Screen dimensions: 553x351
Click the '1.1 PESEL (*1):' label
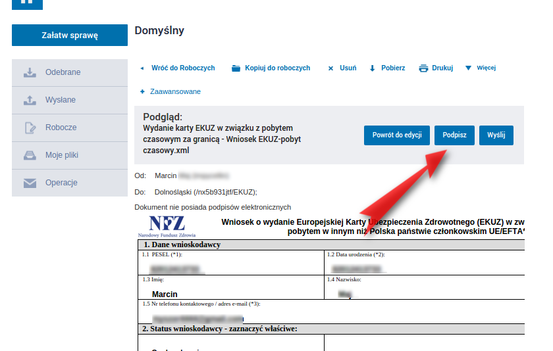[162, 254]
